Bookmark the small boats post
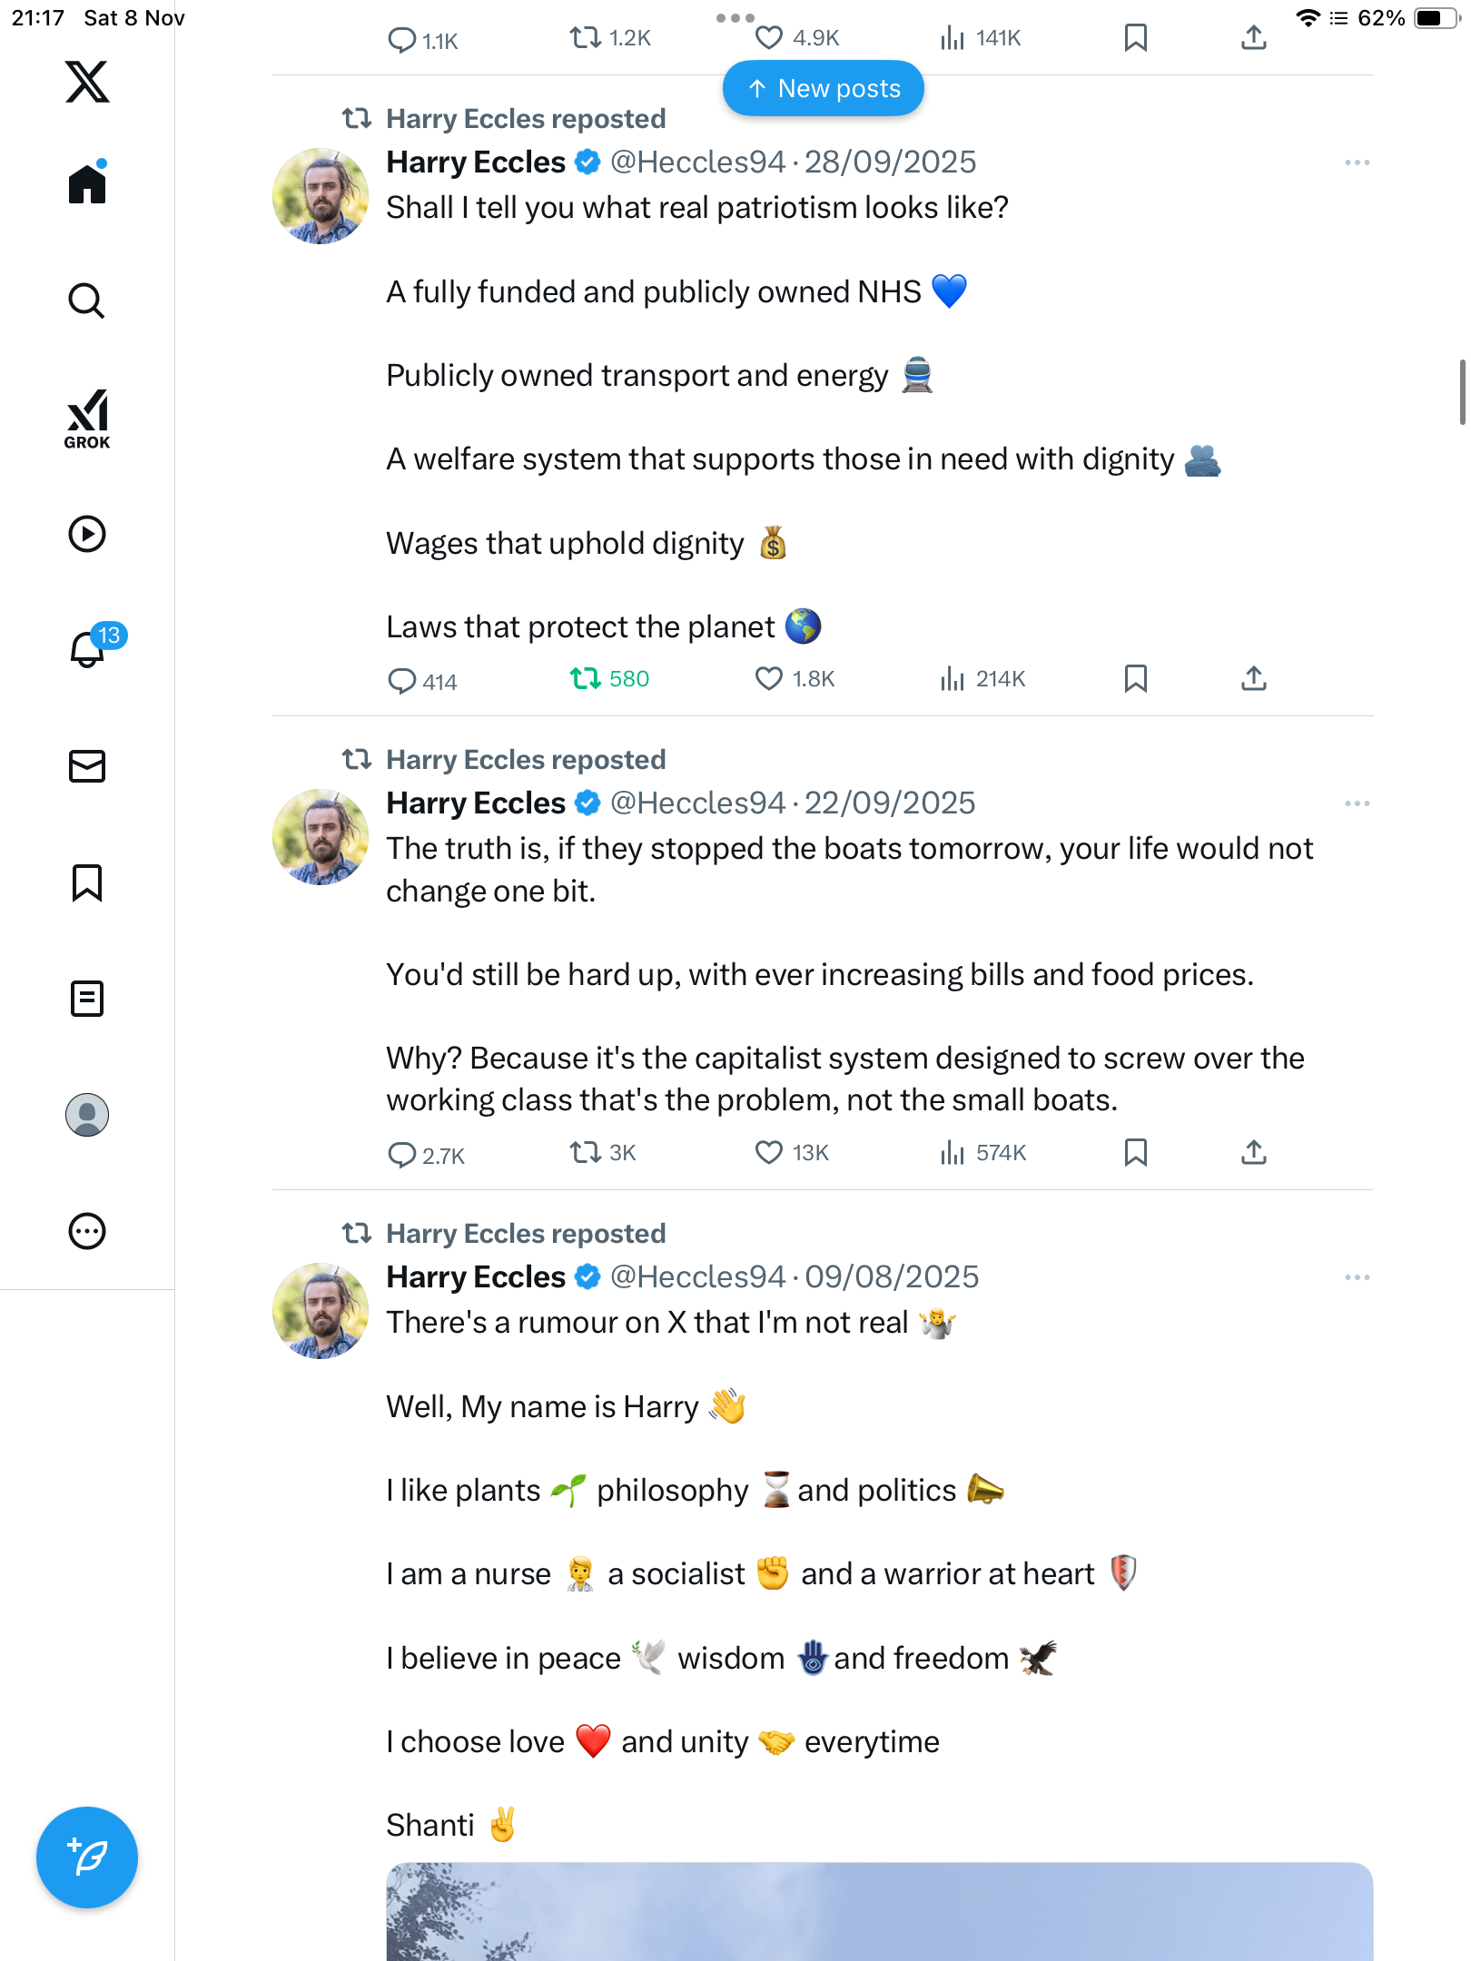This screenshot has height=1961, width=1471. pyautogui.click(x=1135, y=1153)
